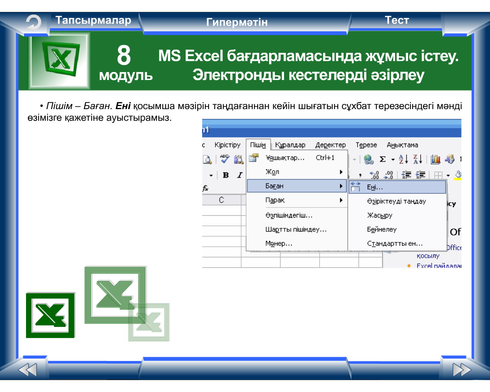490x392 pixels.
Task: Choose Өзпішімдегіш... menu entry
Action: click(297, 216)
